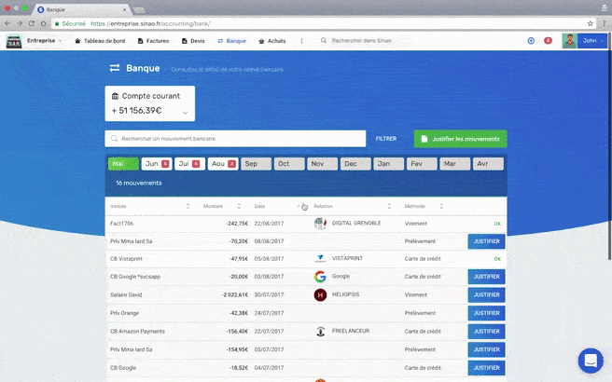Click the FREELANCEUR logo icon
The width and height of the screenshot is (612, 382).
point(320,332)
